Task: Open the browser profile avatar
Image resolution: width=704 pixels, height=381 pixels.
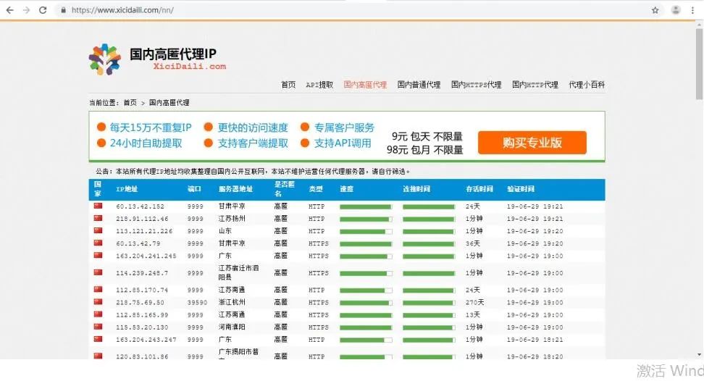Action: tap(675, 10)
